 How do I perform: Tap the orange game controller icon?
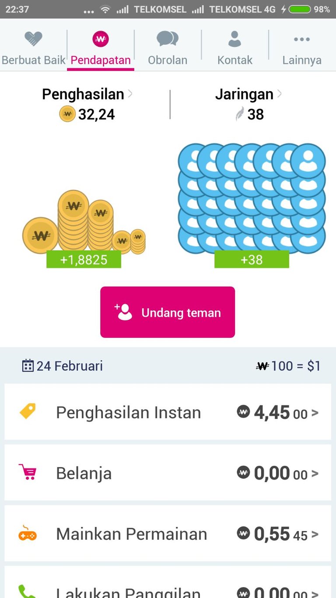click(x=28, y=534)
